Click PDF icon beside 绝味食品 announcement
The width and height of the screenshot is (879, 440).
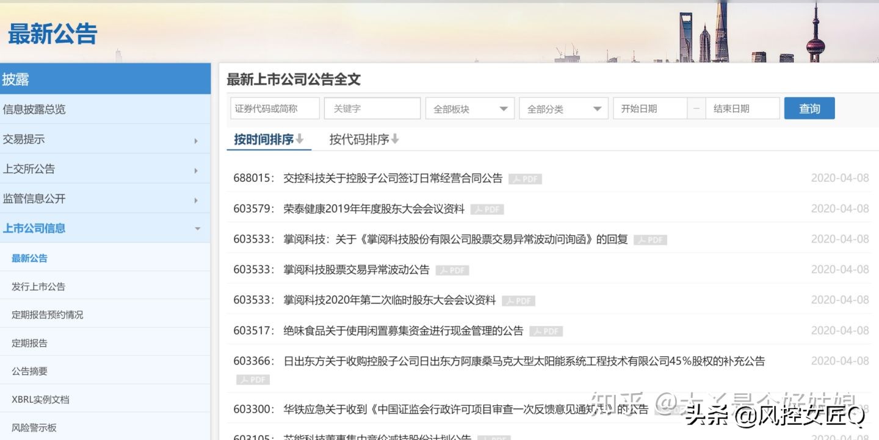tap(546, 331)
